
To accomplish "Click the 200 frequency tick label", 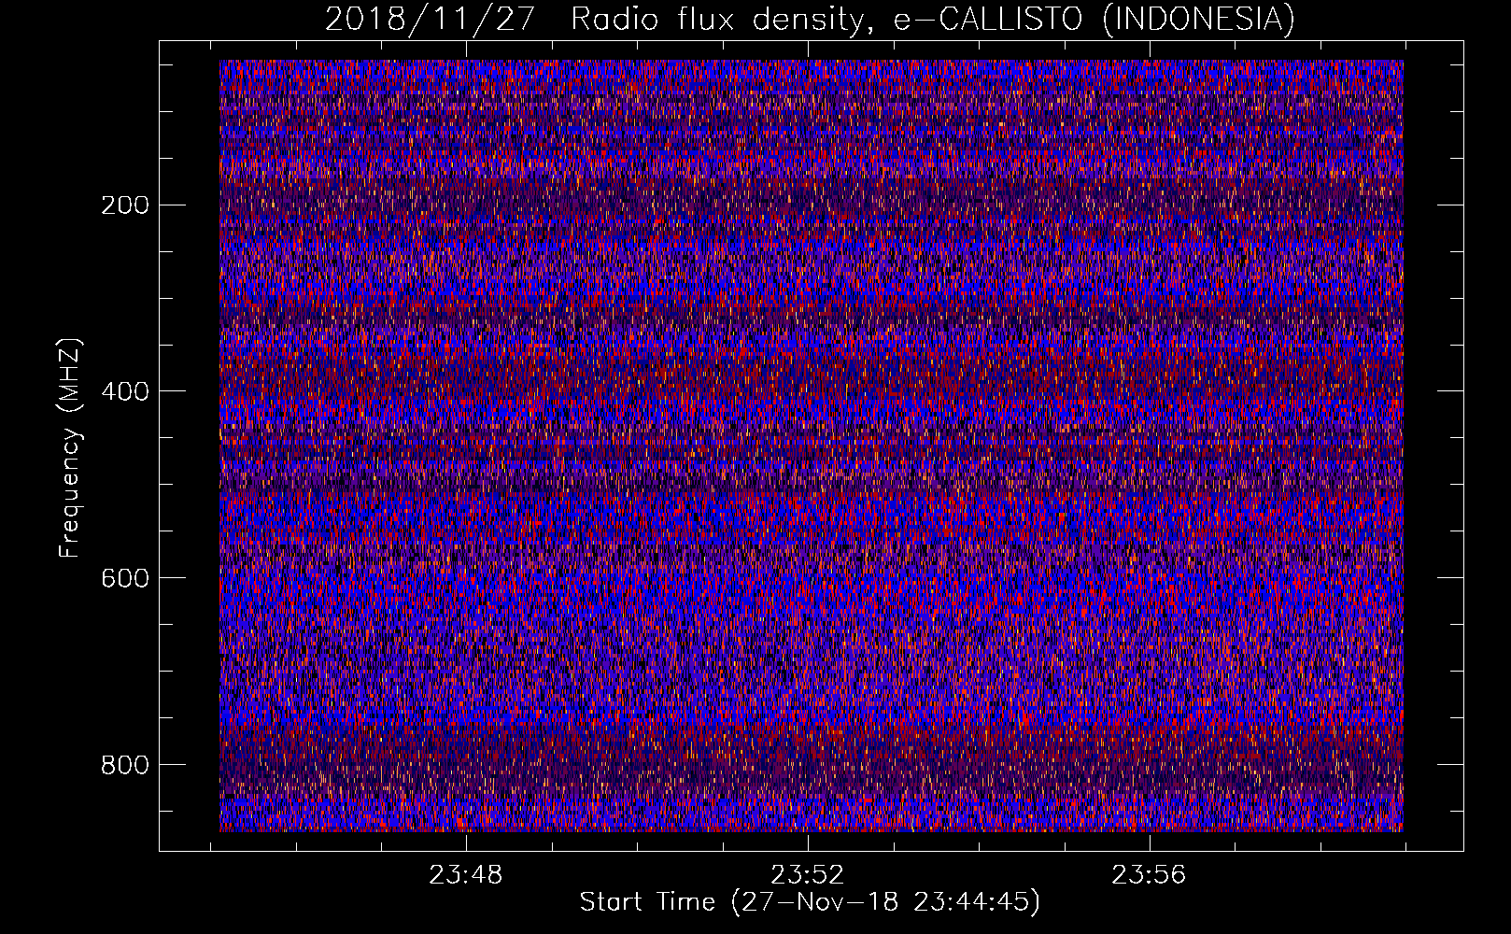I will pos(124,205).
